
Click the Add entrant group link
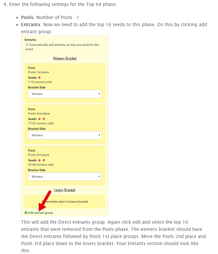[40, 213]
